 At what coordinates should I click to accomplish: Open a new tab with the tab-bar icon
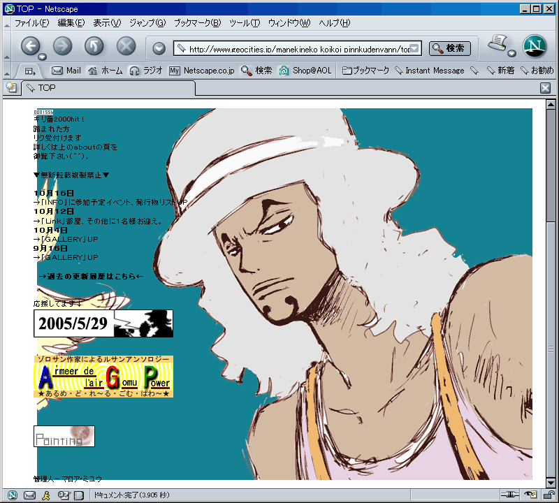click(x=11, y=88)
